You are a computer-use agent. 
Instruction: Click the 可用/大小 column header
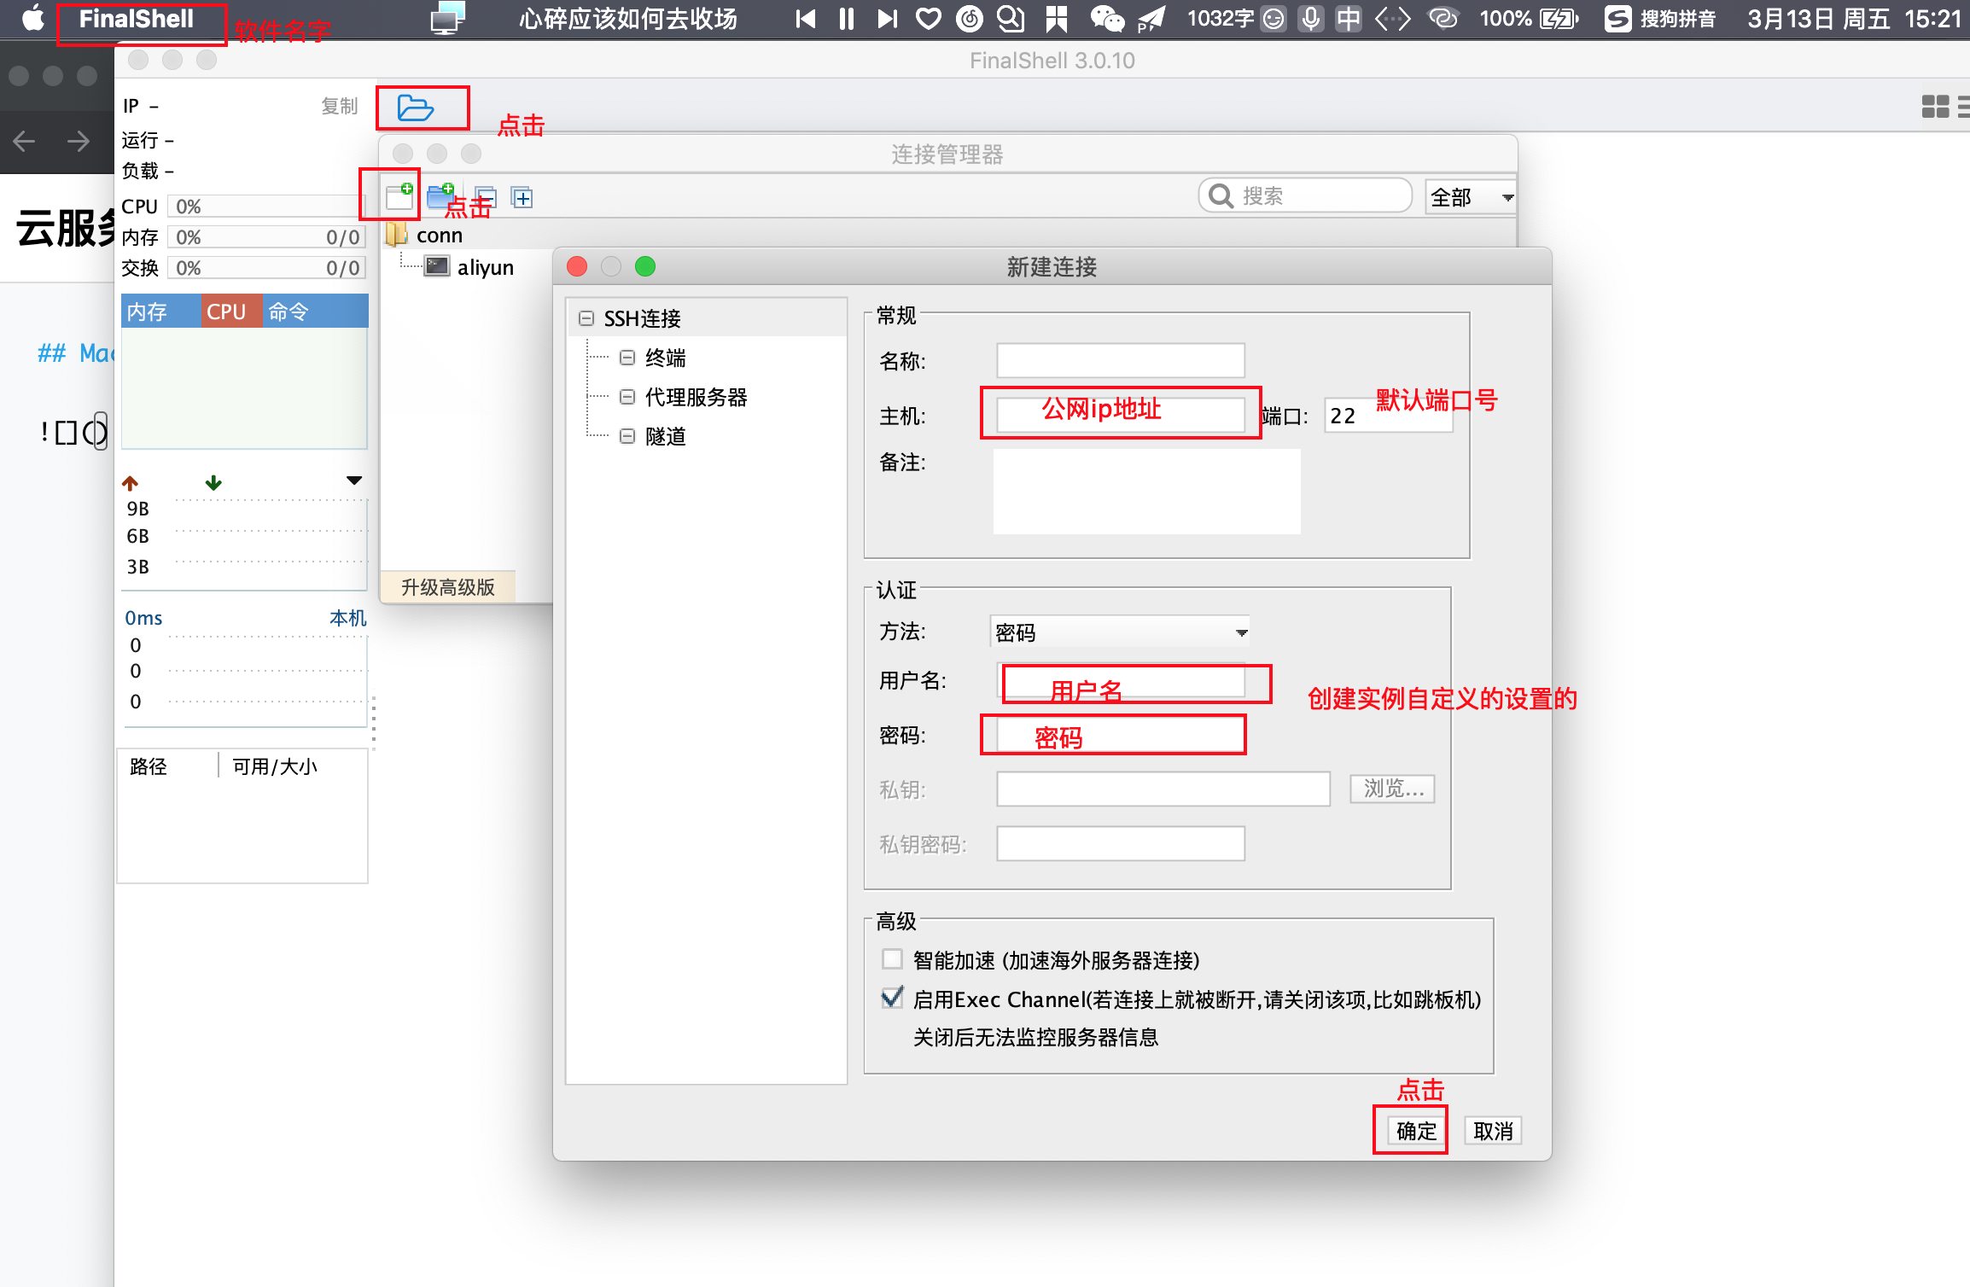[275, 766]
